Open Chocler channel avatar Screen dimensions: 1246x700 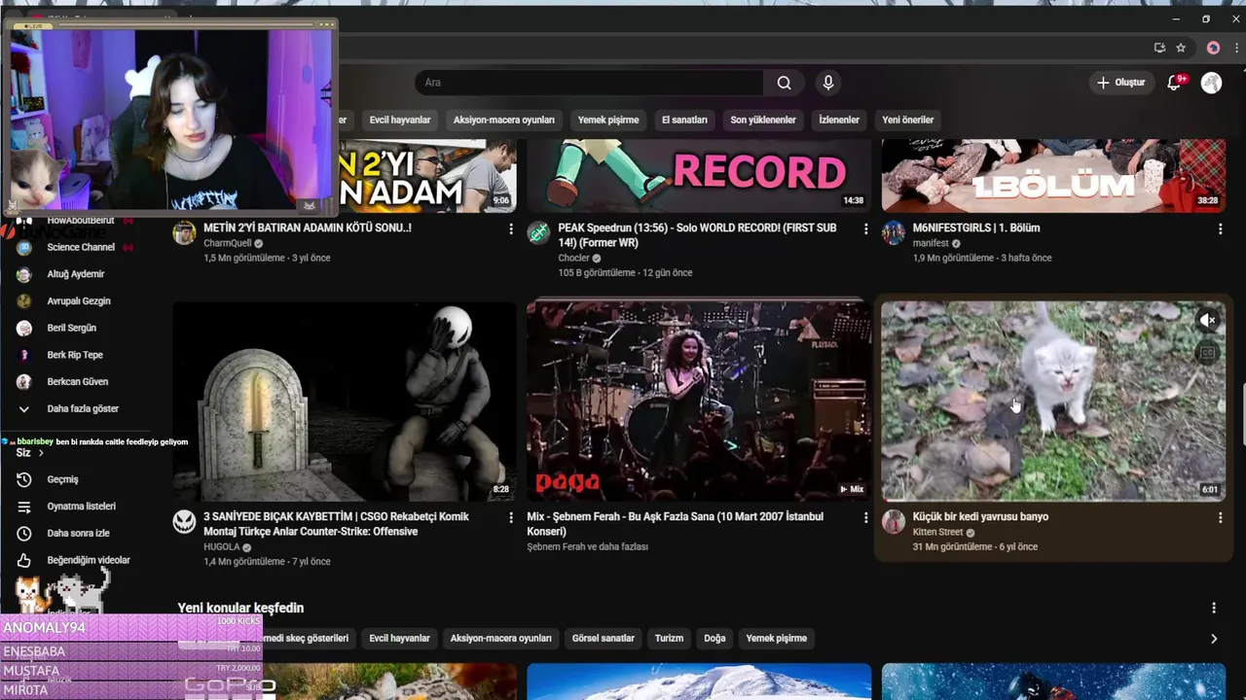click(x=538, y=232)
